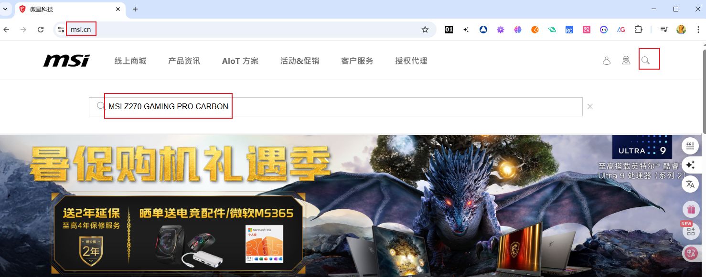The image size is (706, 277).
Task: Open the 客户服务 menu
Action: pyautogui.click(x=357, y=61)
